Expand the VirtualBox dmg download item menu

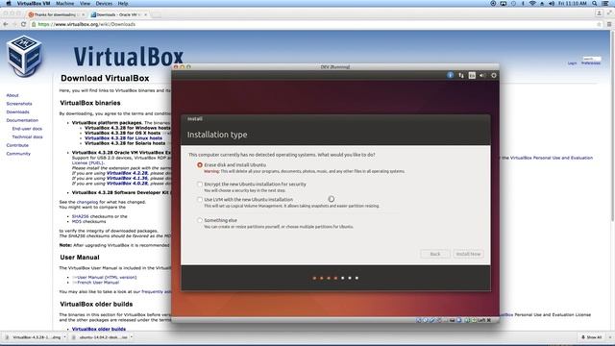click(65, 337)
